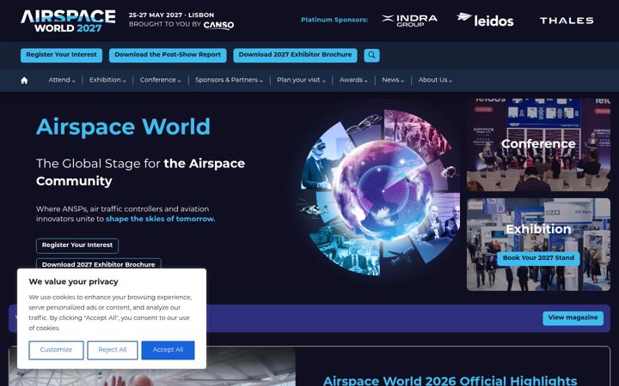The image size is (619, 386).
Task: Click the '25-27 MAY 2027 · LISBON' text
Action: point(171,15)
